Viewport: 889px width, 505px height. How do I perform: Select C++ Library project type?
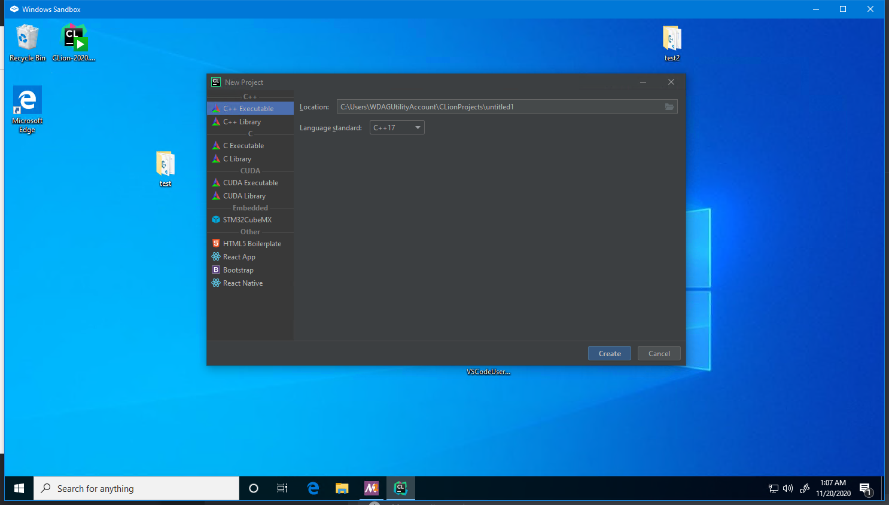(x=250, y=122)
